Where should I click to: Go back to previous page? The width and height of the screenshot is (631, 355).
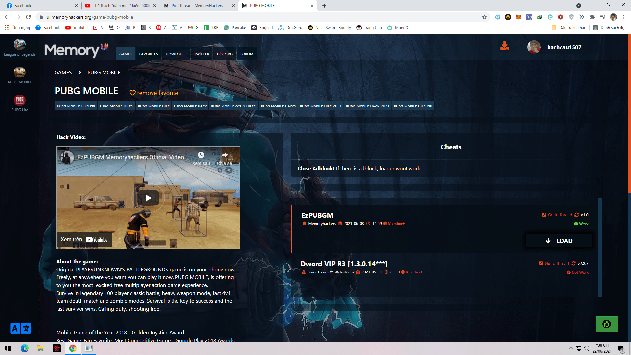click(x=7, y=17)
